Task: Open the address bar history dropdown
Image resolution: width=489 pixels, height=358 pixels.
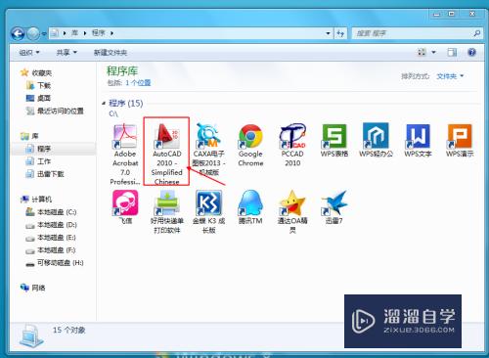Action: click(328, 33)
